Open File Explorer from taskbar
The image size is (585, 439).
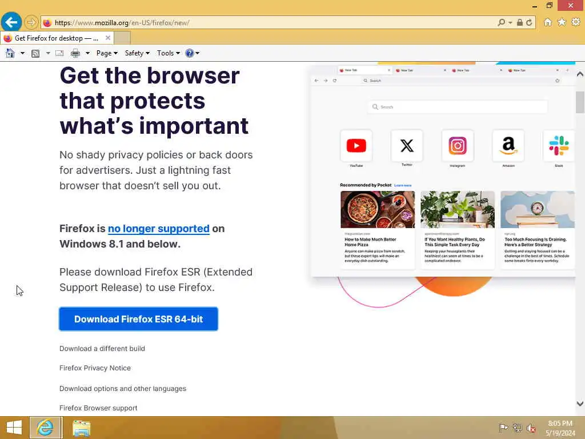(x=81, y=428)
